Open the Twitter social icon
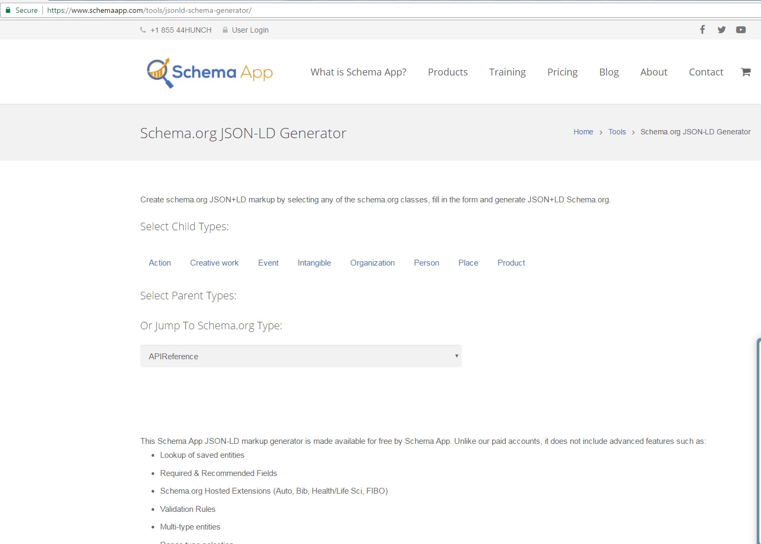 click(721, 29)
